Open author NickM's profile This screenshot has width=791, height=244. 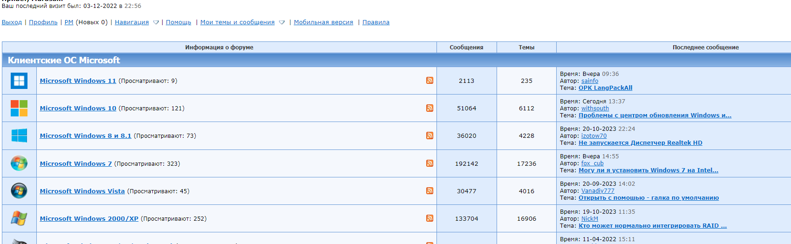[590, 218]
